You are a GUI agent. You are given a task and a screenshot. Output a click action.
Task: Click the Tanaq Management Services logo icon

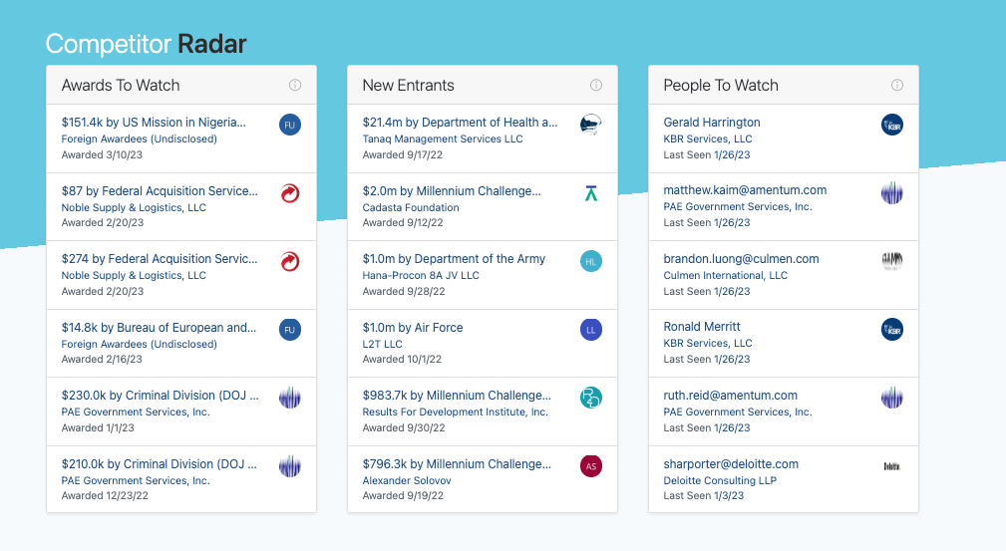coord(591,125)
